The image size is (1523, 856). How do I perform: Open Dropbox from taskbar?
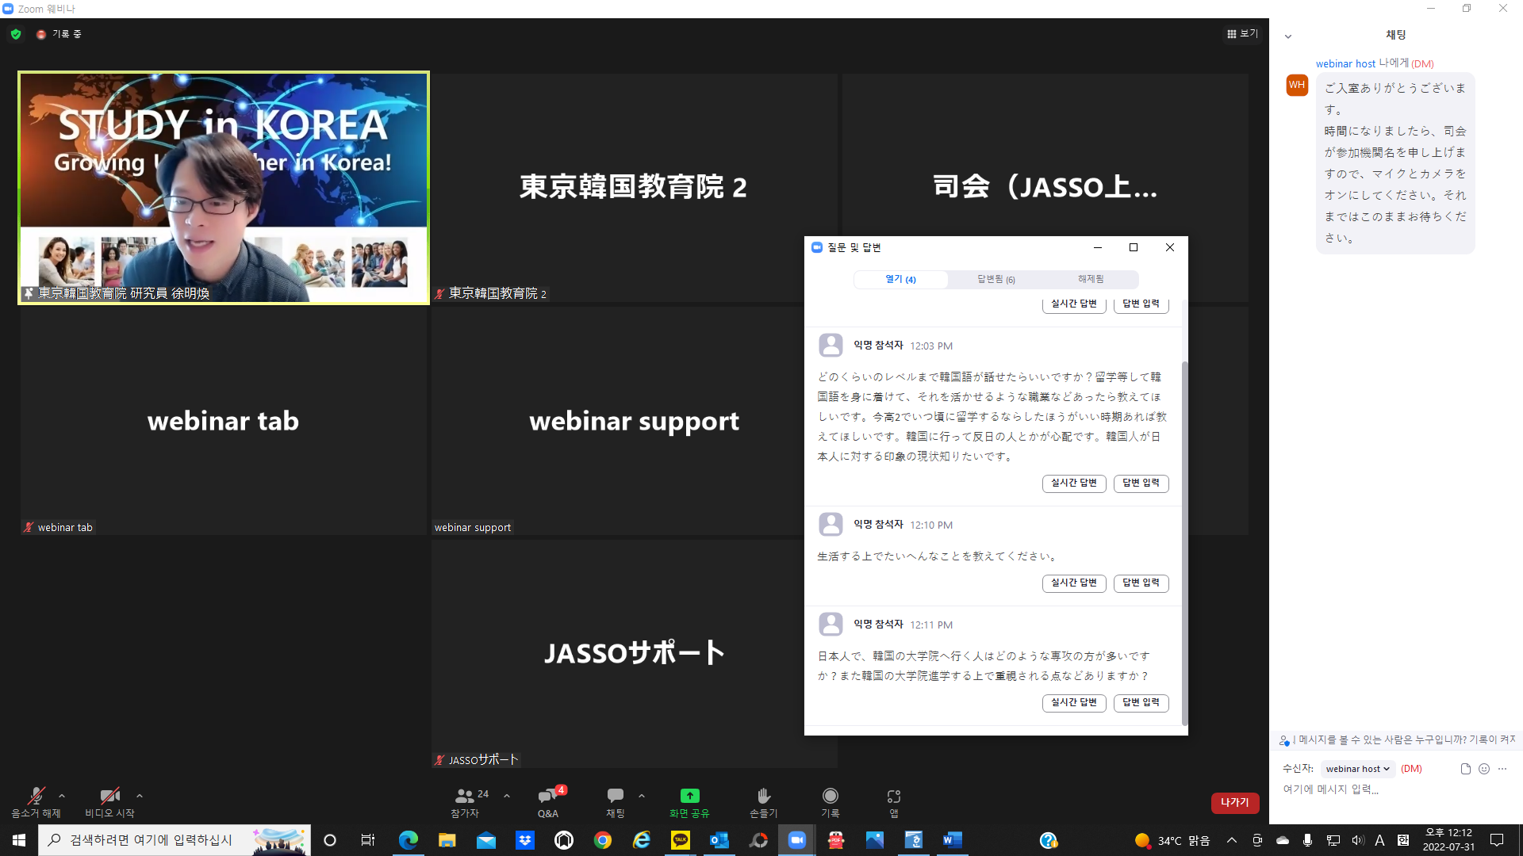(525, 840)
